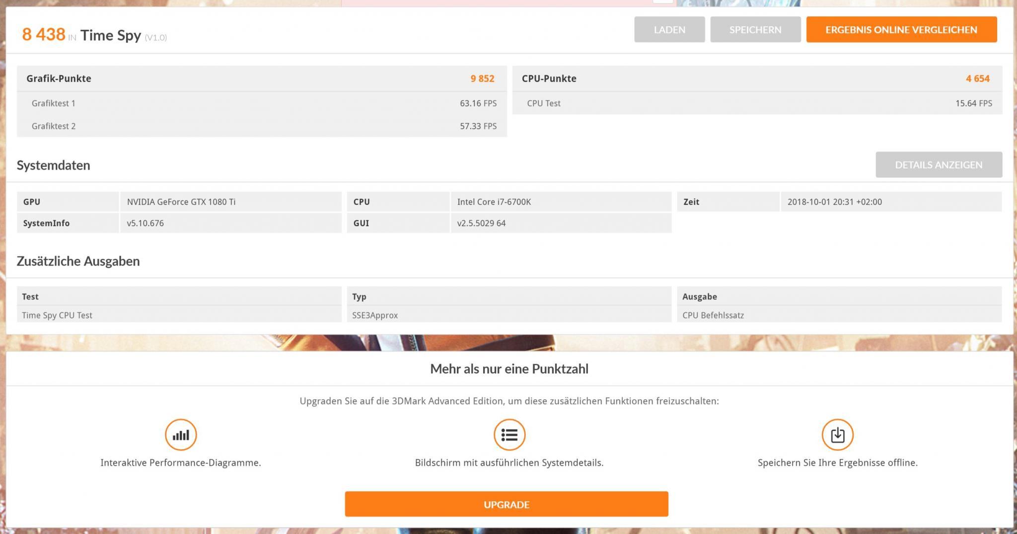Click the Zusätzliche Ausgaben heading
Screen dimensions: 1017x534
pyautogui.click(x=78, y=261)
